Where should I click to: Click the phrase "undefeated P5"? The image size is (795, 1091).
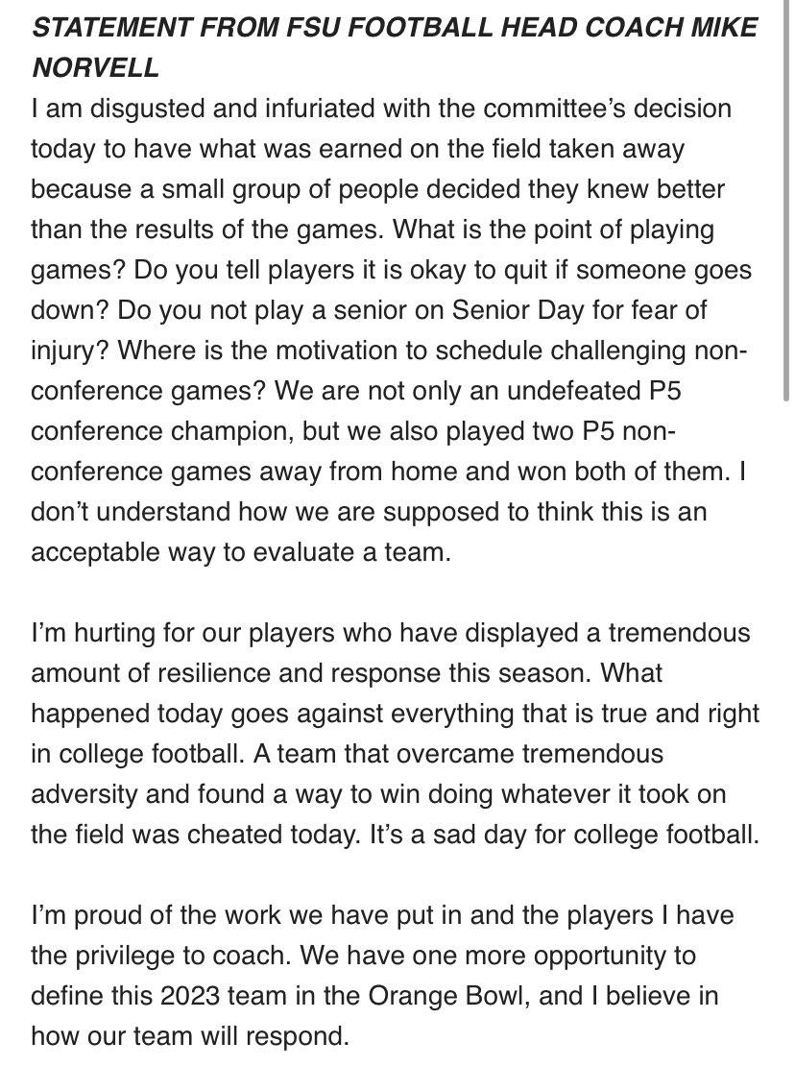point(593,391)
